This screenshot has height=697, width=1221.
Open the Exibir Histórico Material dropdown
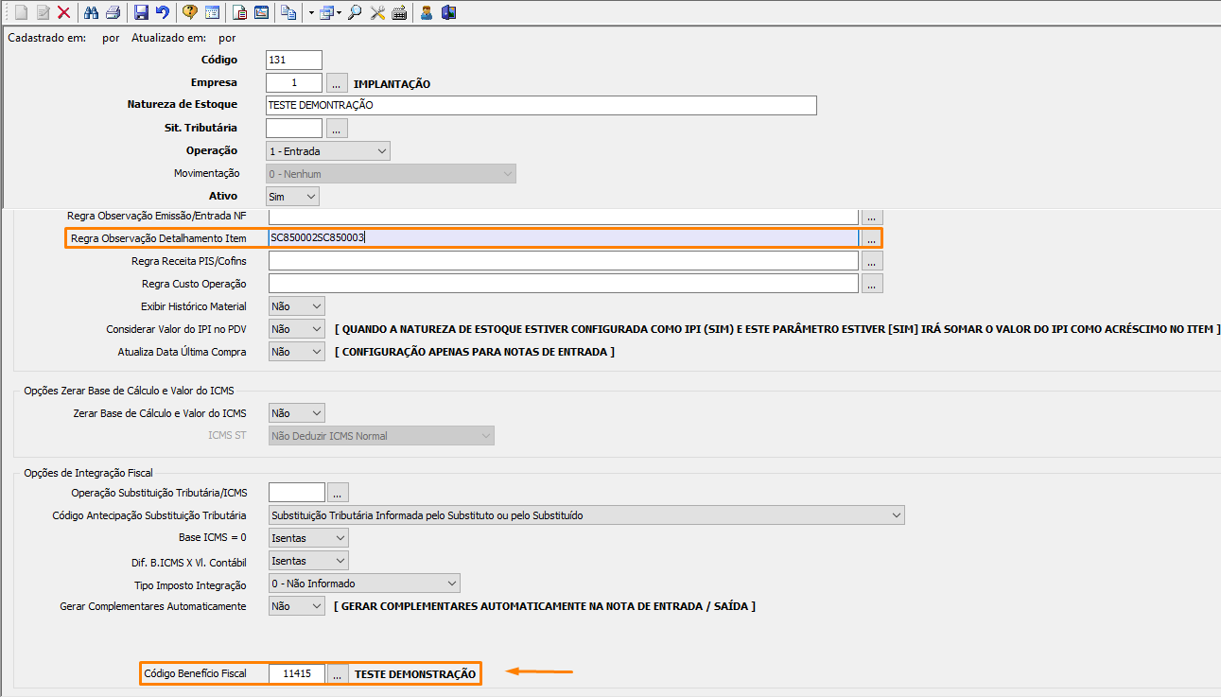296,306
